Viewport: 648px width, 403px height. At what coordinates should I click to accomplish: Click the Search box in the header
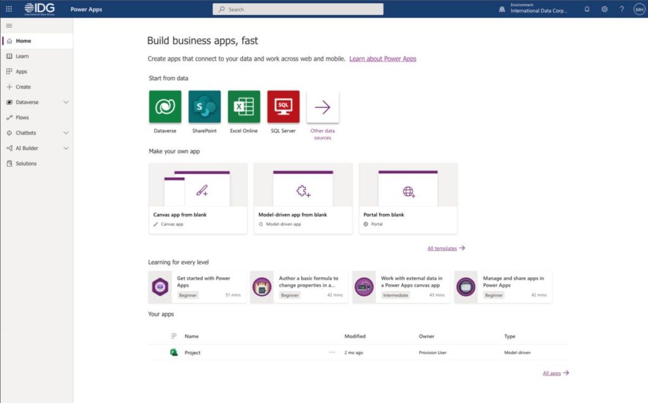tap(298, 9)
